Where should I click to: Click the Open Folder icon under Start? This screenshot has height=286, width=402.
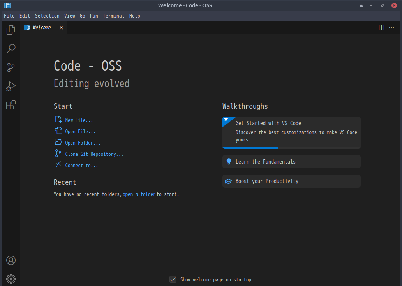pos(58,142)
